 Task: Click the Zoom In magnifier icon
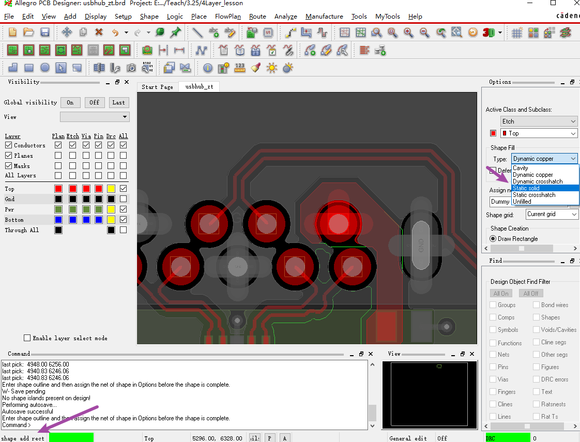[x=408, y=33]
